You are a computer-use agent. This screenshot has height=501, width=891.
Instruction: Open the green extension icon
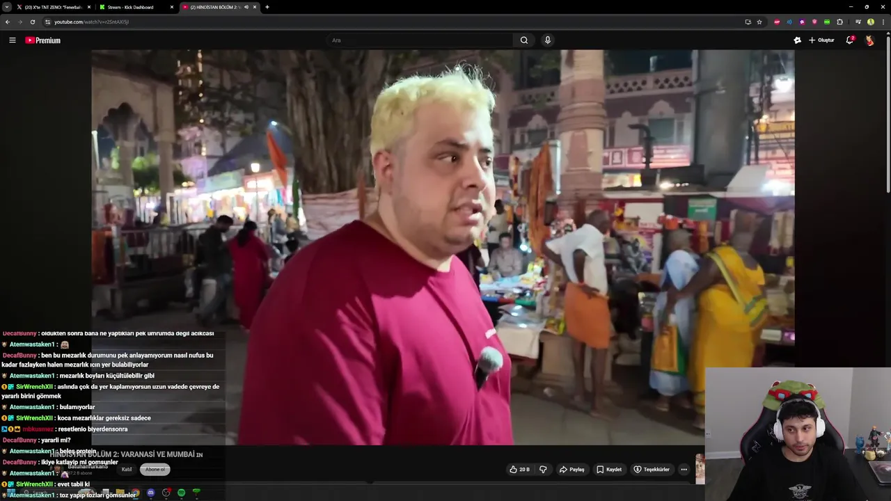pos(827,22)
